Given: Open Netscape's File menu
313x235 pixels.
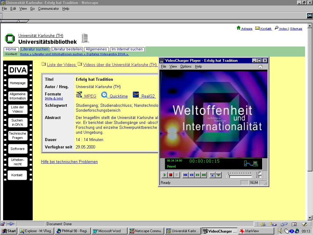Looking at the screenshot, I should click(x=4, y=9).
